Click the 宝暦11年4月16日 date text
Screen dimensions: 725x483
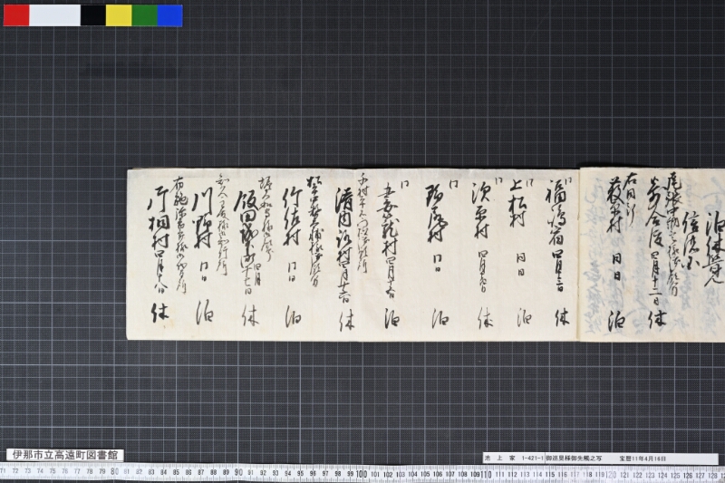(x=643, y=459)
